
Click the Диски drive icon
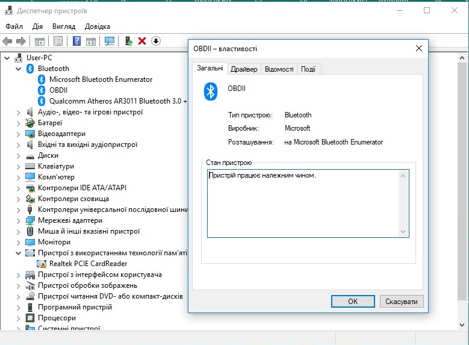pyautogui.click(x=30, y=156)
